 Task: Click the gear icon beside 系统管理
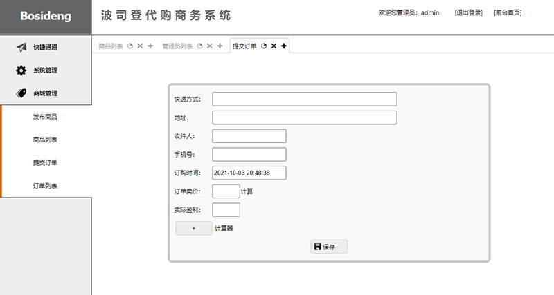(21, 70)
